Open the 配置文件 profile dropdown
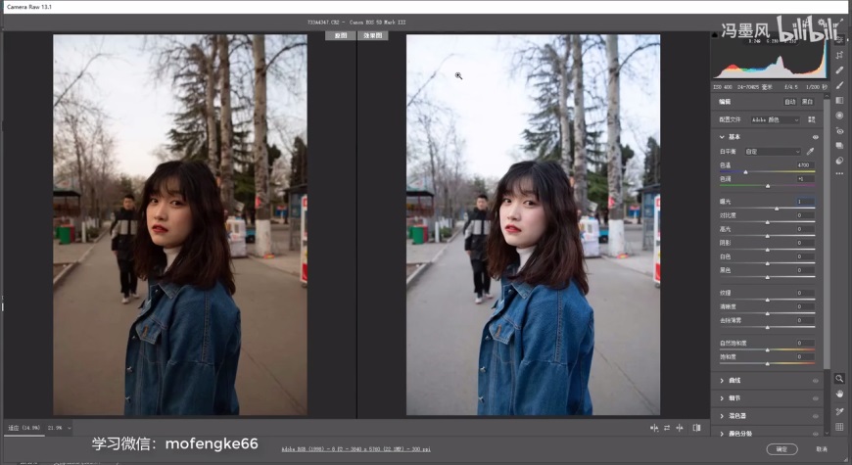Image resolution: width=852 pixels, height=465 pixels. (776, 119)
